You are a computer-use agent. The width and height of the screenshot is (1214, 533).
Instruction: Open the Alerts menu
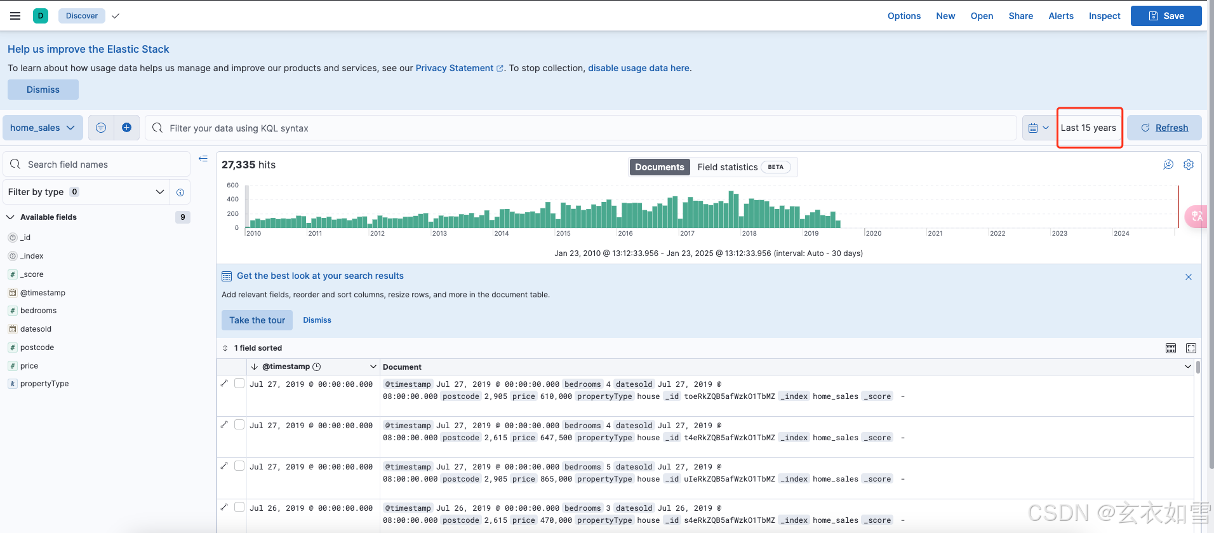coord(1061,16)
